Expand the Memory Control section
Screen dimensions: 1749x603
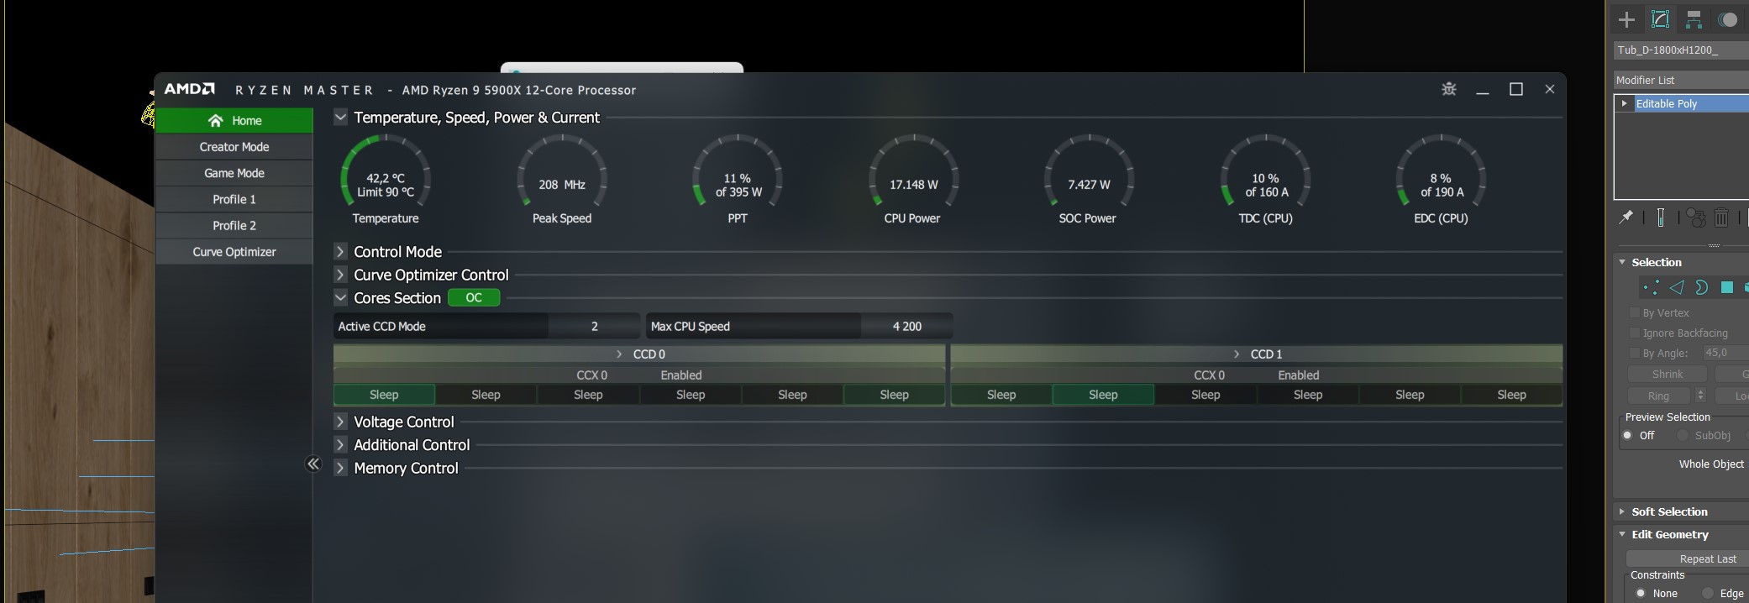pyautogui.click(x=340, y=468)
